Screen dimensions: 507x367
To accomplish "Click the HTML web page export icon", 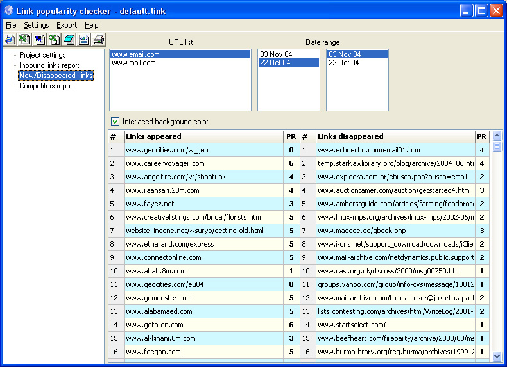I will point(83,40).
